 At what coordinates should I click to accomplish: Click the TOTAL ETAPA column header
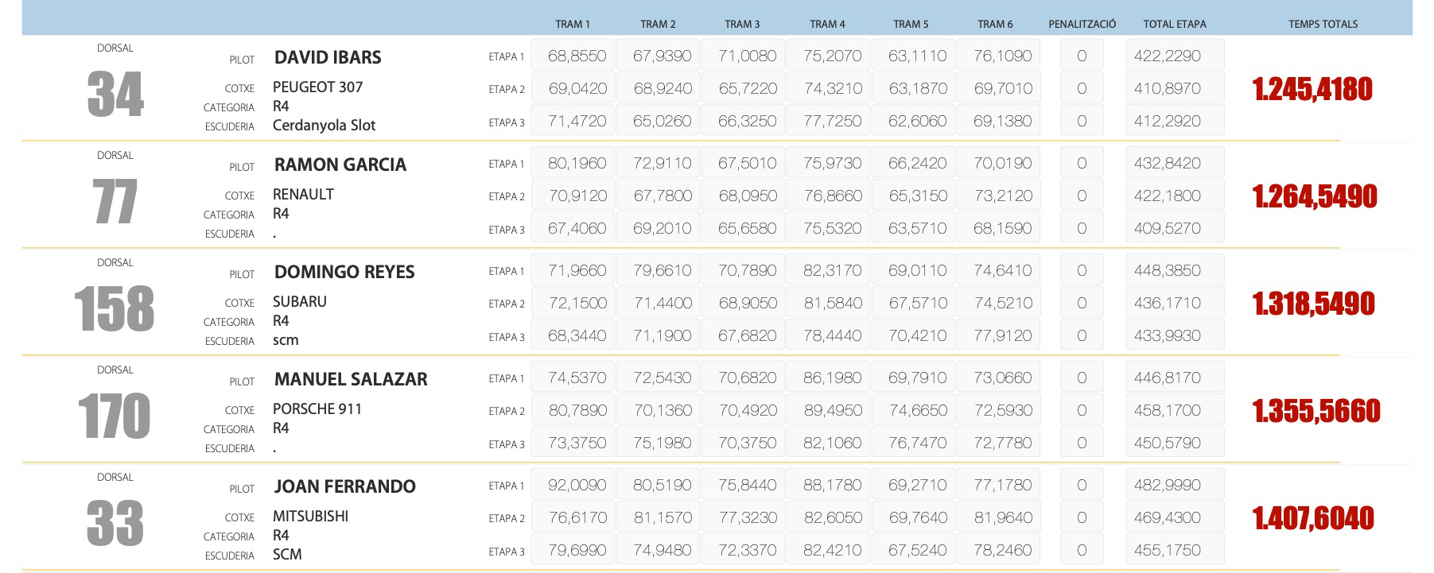click(1174, 24)
